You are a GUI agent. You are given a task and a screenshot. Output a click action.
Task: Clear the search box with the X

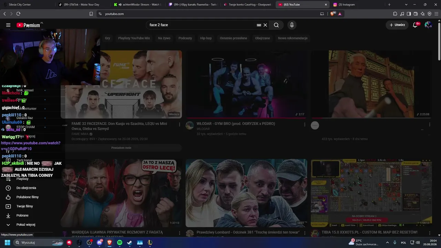265,25
